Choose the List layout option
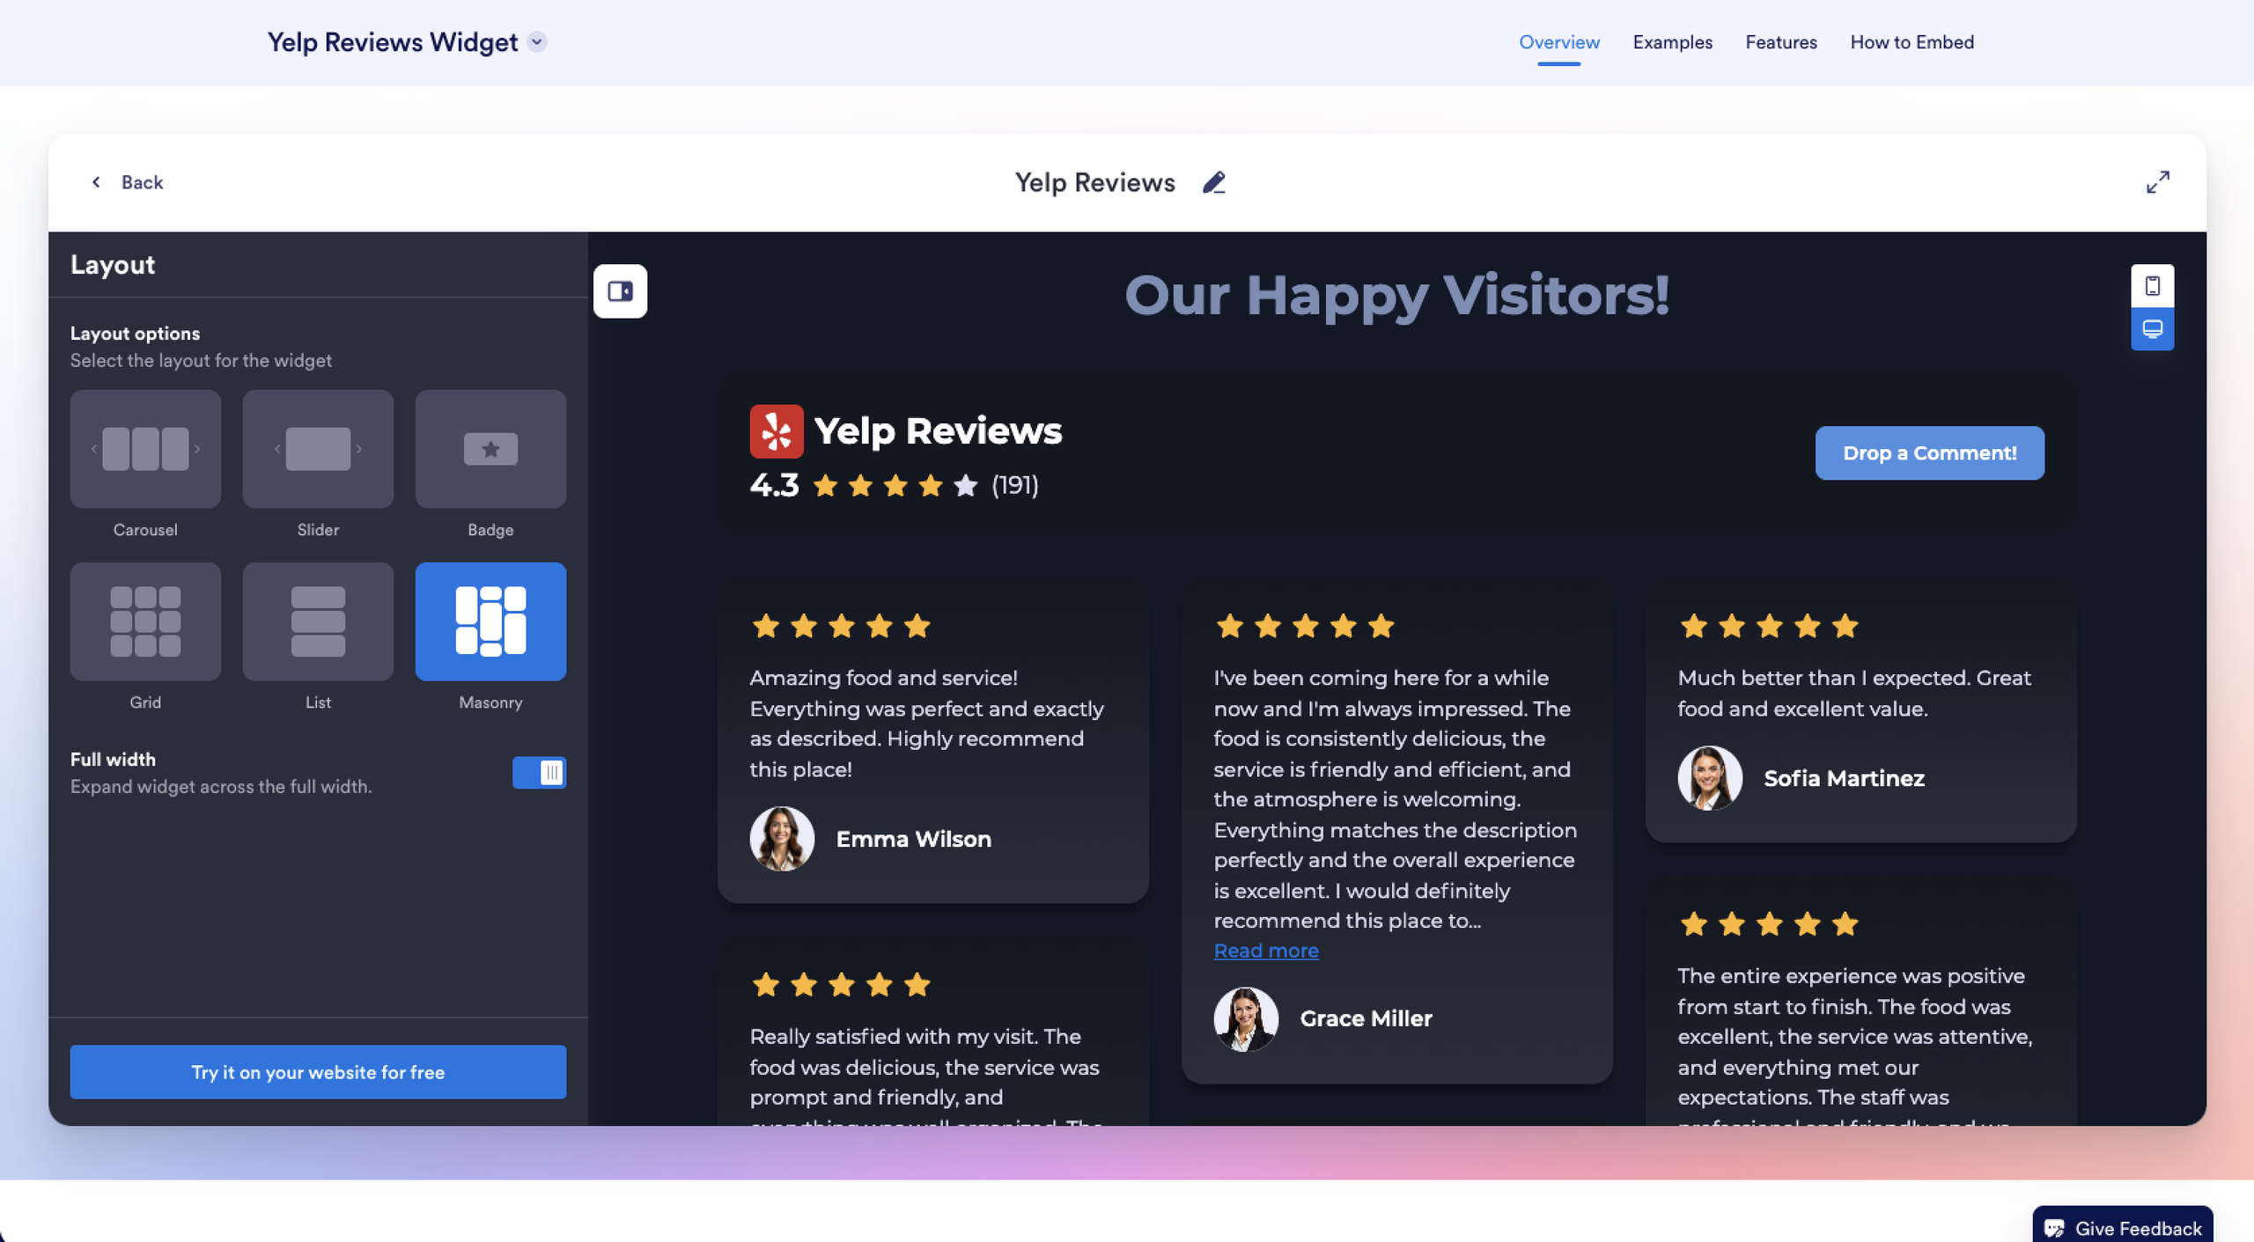The height and width of the screenshot is (1242, 2254). click(318, 621)
